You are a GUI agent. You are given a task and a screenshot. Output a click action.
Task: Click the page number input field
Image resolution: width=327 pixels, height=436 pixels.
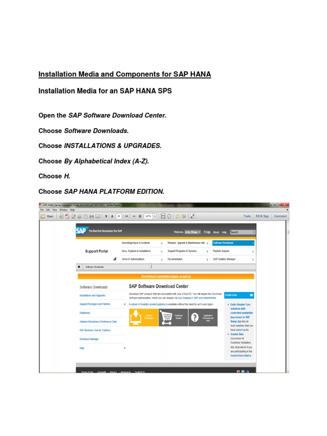click(119, 216)
